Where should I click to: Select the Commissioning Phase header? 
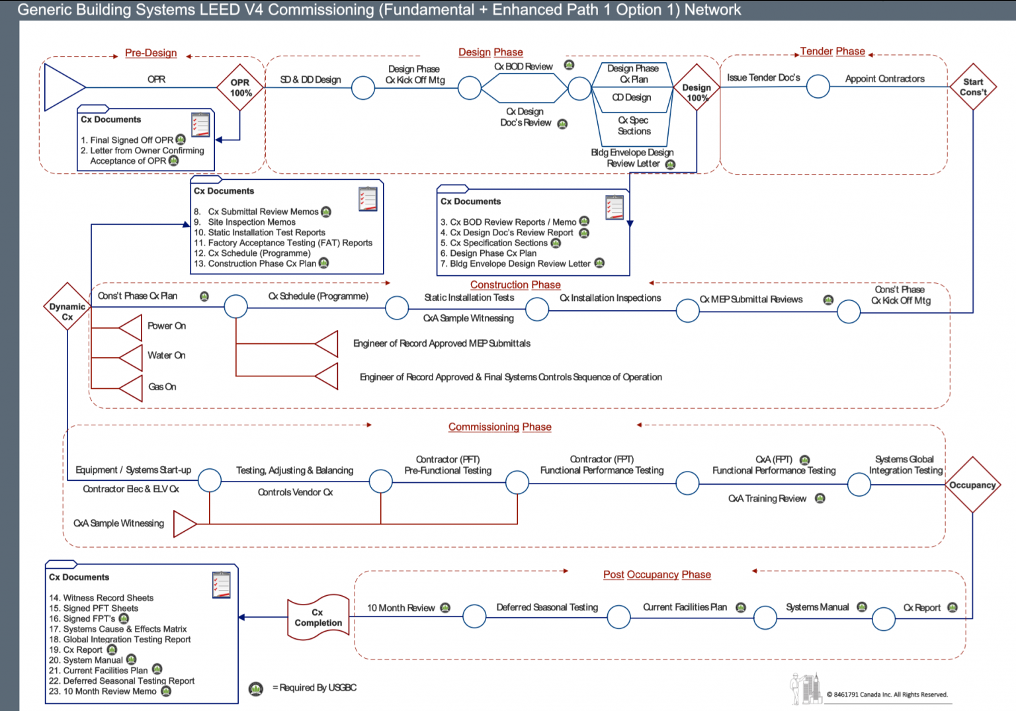click(x=499, y=427)
